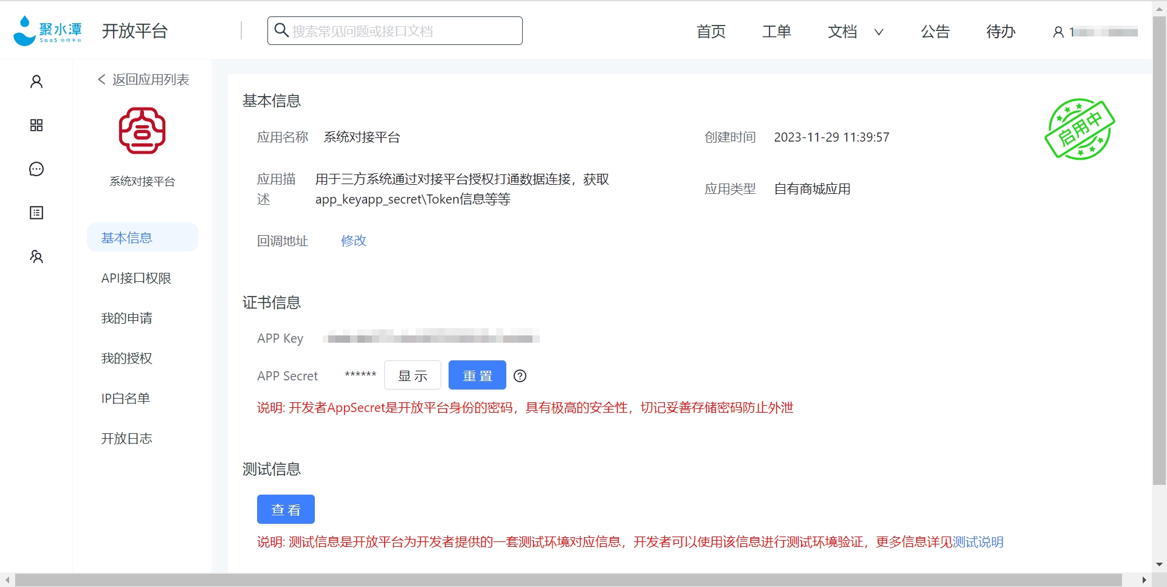Open the user profile icon in sidebar

[x=36, y=81]
